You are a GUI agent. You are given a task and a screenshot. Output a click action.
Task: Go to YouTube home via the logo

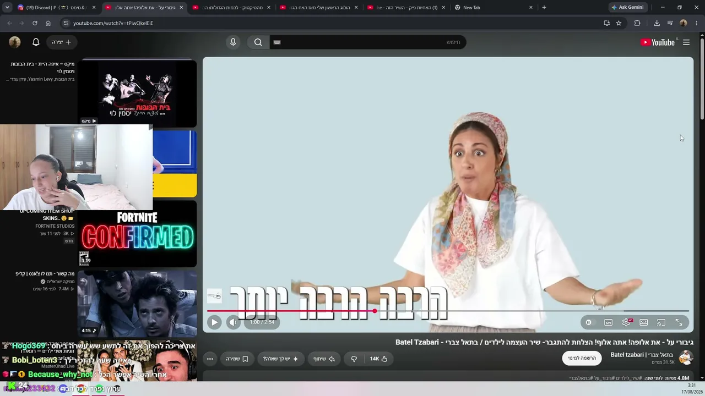point(658,42)
